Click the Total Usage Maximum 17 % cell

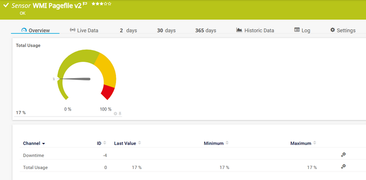tap(312, 167)
